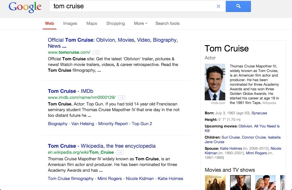
Task: Go to the Shopping tab
Action: (x=115, y=23)
